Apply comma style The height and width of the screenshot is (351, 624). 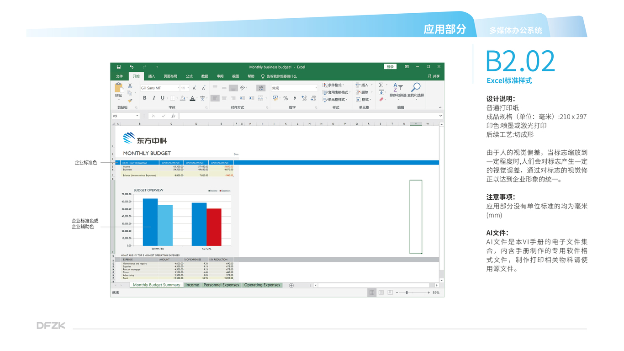click(x=295, y=98)
